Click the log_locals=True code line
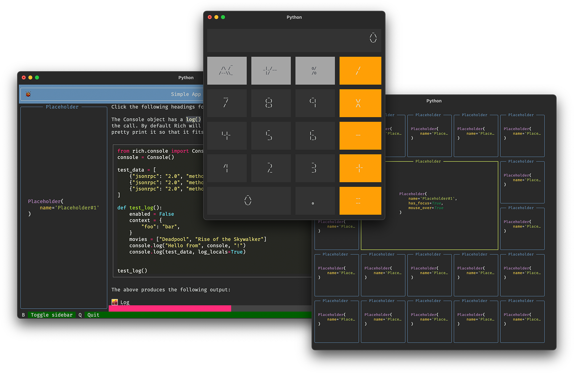 (187, 252)
